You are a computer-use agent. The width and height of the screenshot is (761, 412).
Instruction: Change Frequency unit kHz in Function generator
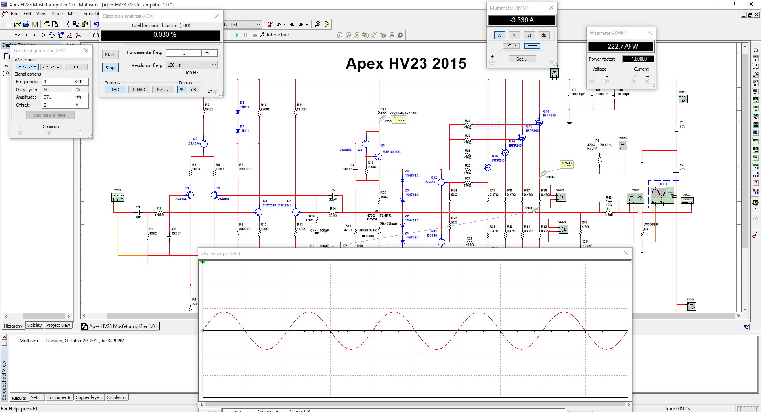pos(81,82)
